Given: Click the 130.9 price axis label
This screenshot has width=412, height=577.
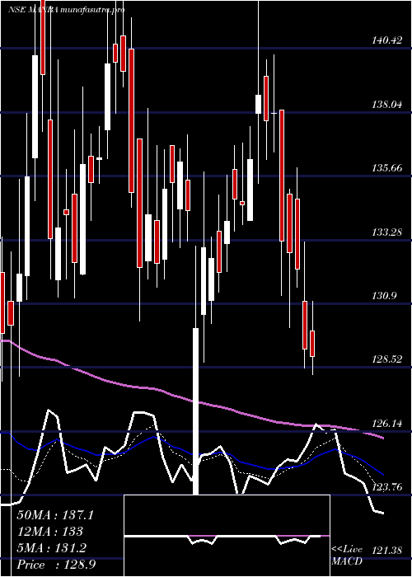Looking at the screenshot, I should click(x=384, y=296).
